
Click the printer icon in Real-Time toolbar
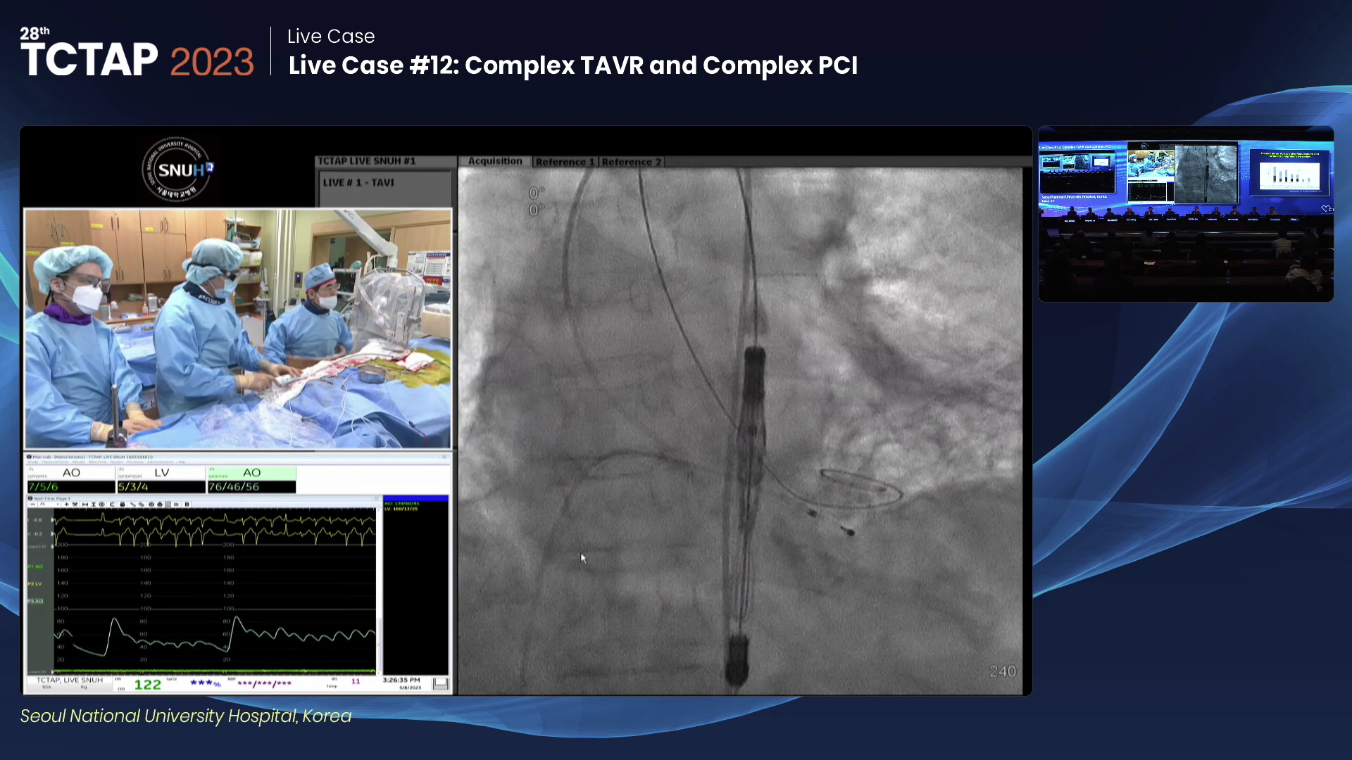click(x=122, y=505)
